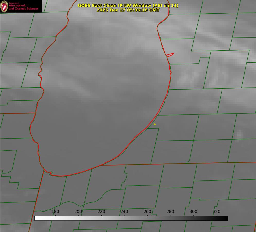Click the black end of the colorbar
256x232 pixels.
[x=226, y=218]
